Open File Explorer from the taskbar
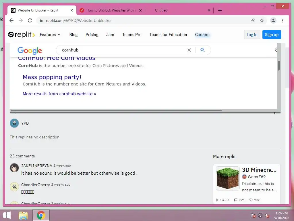 click(23, 215)
